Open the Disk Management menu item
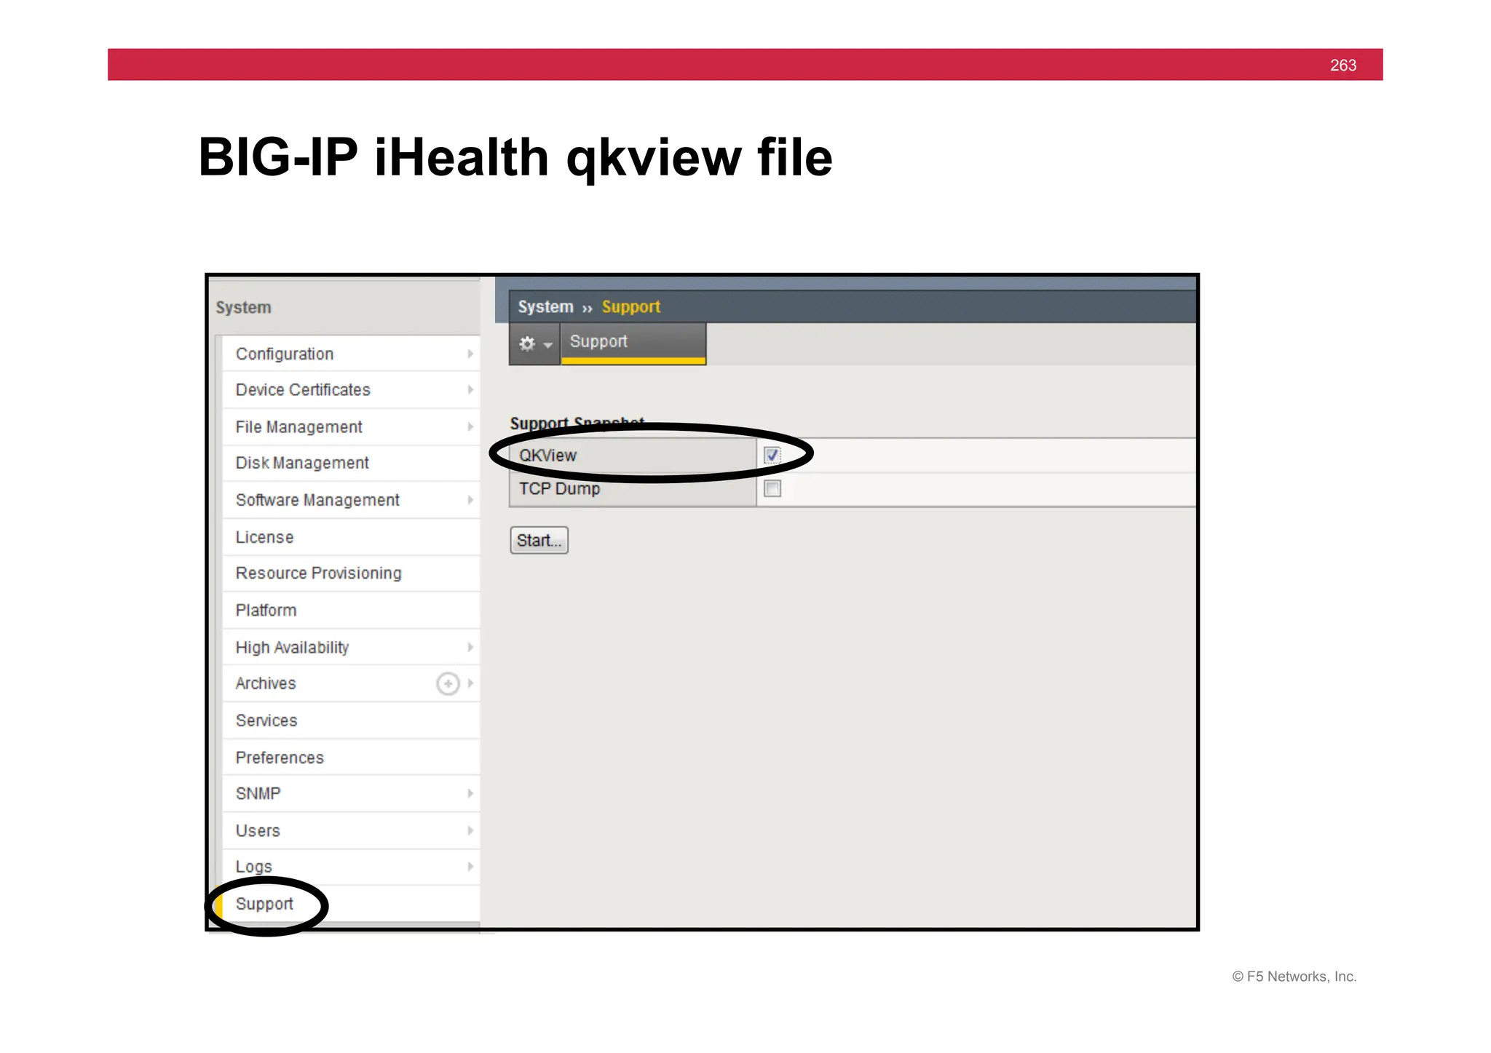This screenshot has width=1491, height=1053. click(x=351, y=463)
